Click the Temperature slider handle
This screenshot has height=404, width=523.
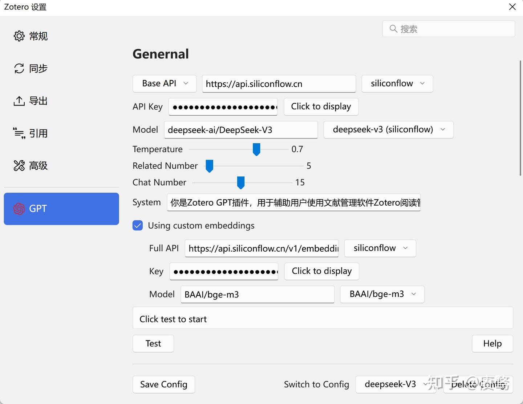(256, 149)
